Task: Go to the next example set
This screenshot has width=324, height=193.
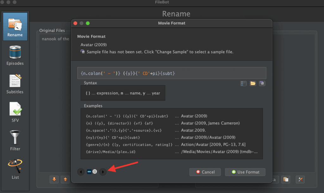Action: pos(103,172)
